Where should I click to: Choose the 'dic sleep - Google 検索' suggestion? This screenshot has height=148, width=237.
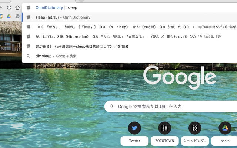coord(129,56)
